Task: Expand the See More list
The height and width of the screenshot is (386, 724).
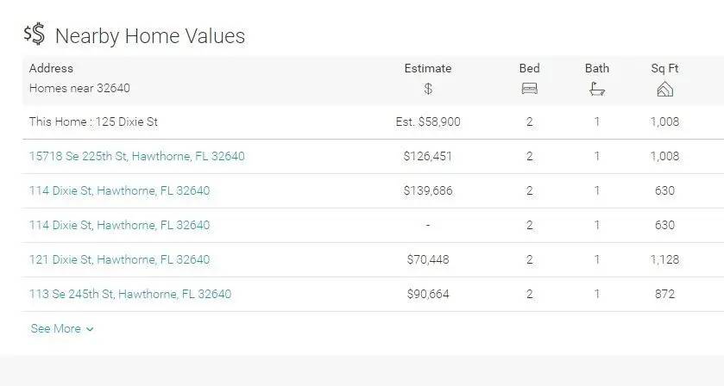Action: pos(62,328)
